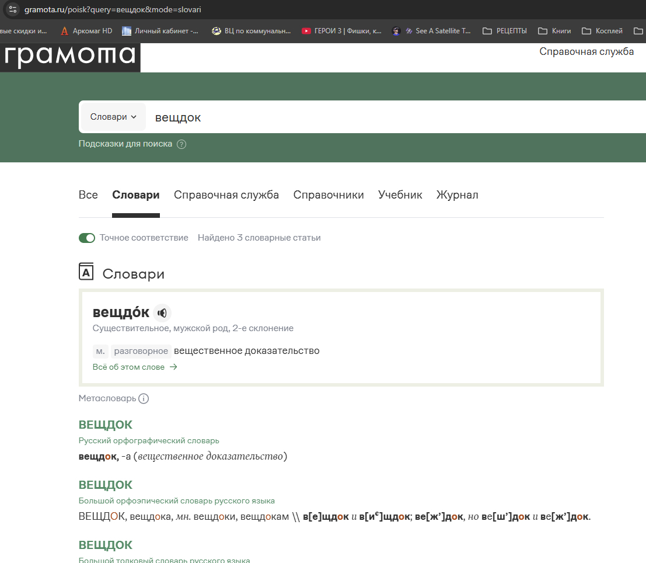Image resolution: width=646 pixels, height=563 pixels.
Task: Click the разговорное usage tag
Action: point(141,351)
